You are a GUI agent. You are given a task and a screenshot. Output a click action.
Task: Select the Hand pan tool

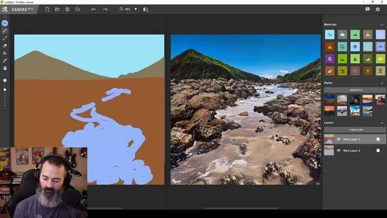click(5, 68)
